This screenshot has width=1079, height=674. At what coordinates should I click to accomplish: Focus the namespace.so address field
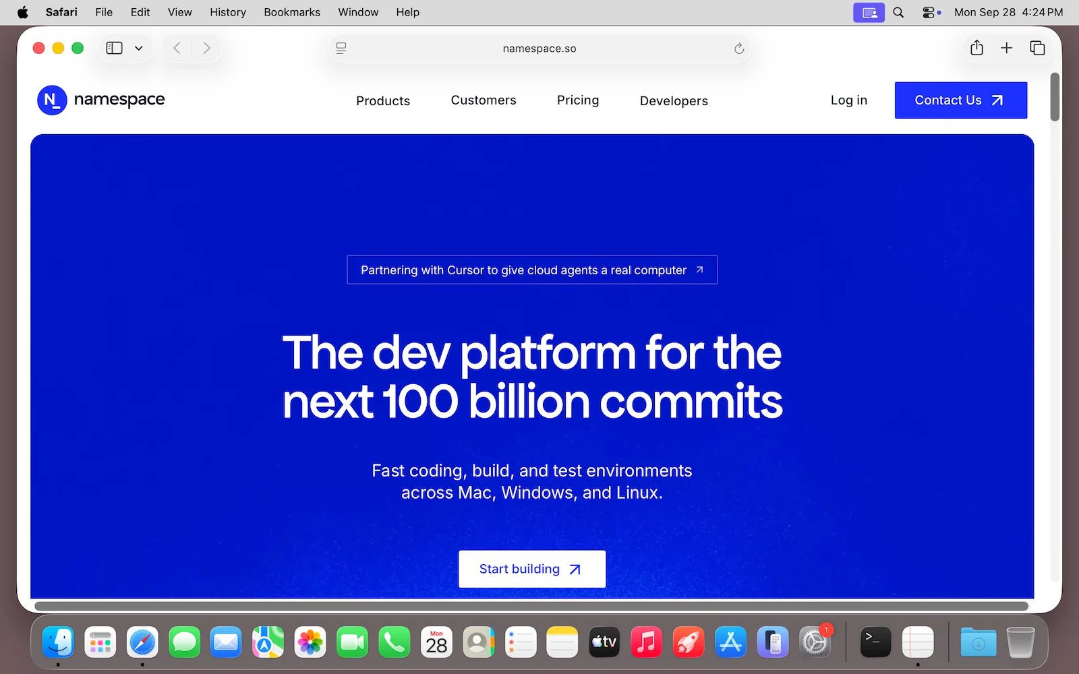(539, 49)
